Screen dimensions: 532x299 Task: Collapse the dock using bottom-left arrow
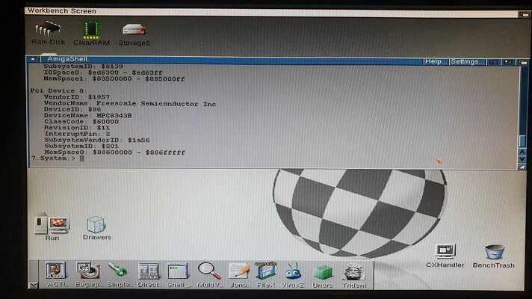click(33, 285)
